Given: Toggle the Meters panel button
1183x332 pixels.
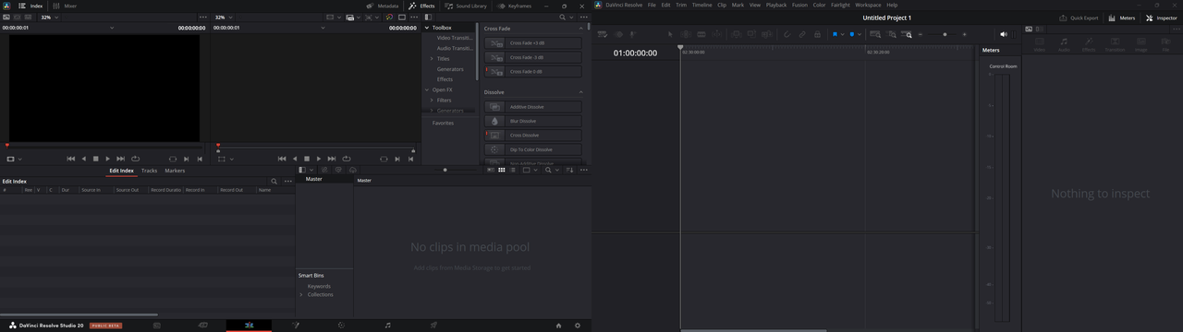Looking at the screenshot, I should point(1121,18).
